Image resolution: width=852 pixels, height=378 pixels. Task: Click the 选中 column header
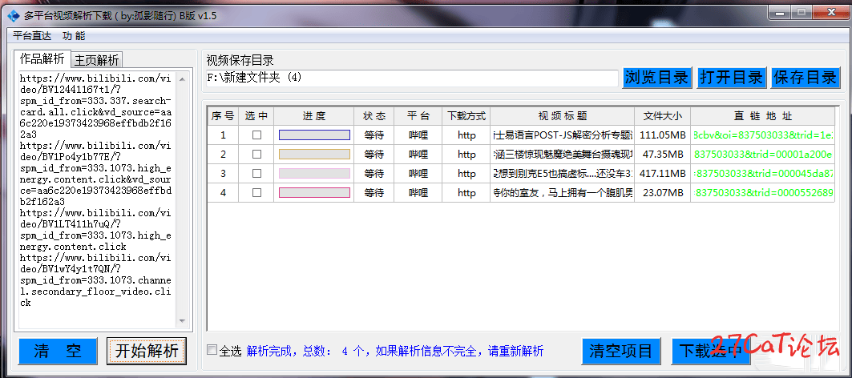coord(256,116)
